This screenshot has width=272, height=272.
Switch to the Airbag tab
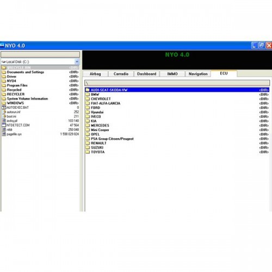(95, 74)
